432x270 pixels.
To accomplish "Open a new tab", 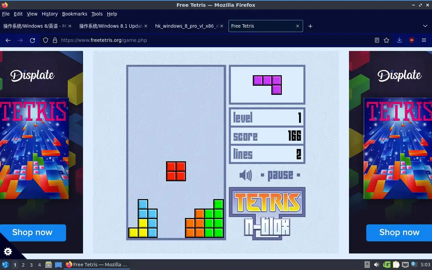I will [310, 26].
